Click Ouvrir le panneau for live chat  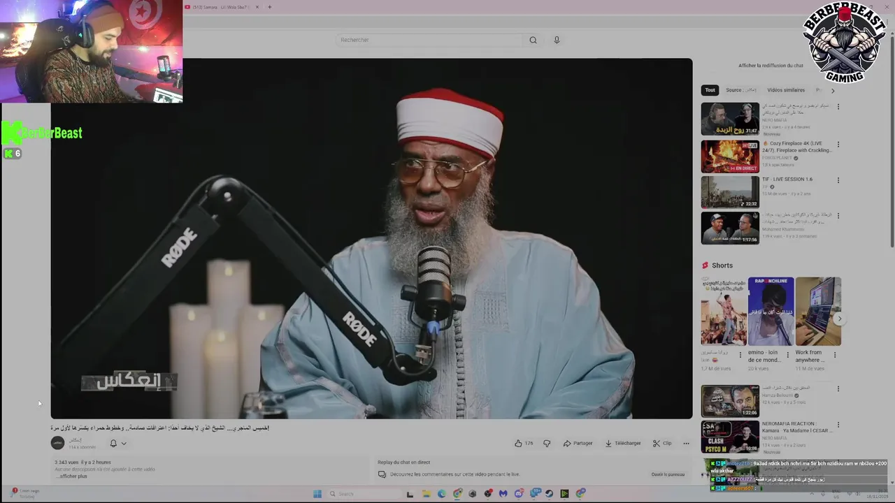pos(668,474)
